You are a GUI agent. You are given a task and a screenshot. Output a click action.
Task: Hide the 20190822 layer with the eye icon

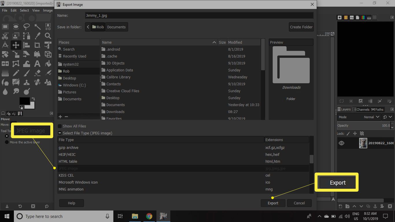click(342, 143)
